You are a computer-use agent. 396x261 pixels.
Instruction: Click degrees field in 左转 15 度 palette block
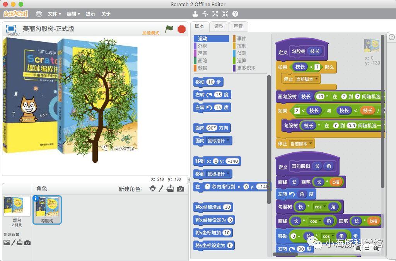[x=218, y=107]
